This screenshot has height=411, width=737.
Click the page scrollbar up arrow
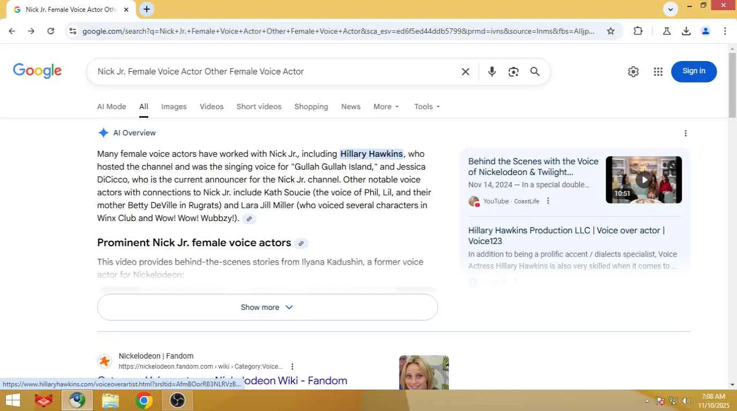(732, 49)
